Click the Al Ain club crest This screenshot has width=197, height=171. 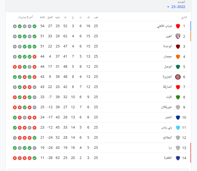click(178, 36)
